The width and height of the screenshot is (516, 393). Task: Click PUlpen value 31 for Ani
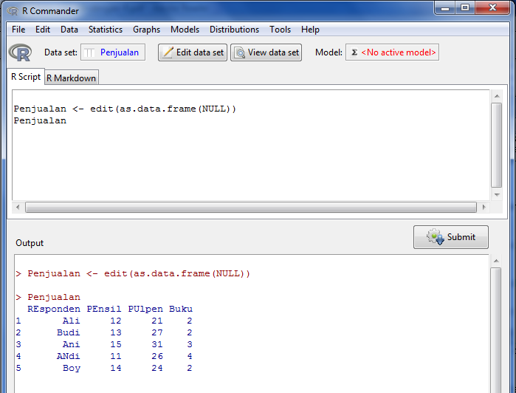tap(157, 344)
